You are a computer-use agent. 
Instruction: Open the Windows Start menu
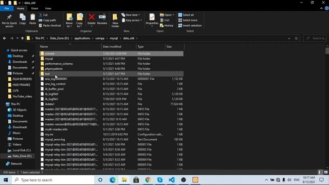[6, 180]
